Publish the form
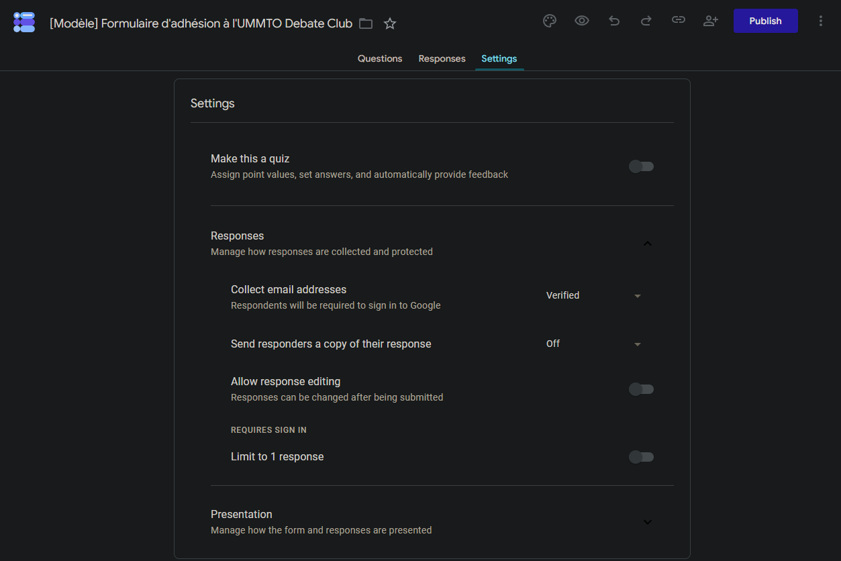841x561 pixels. [766, 21]
